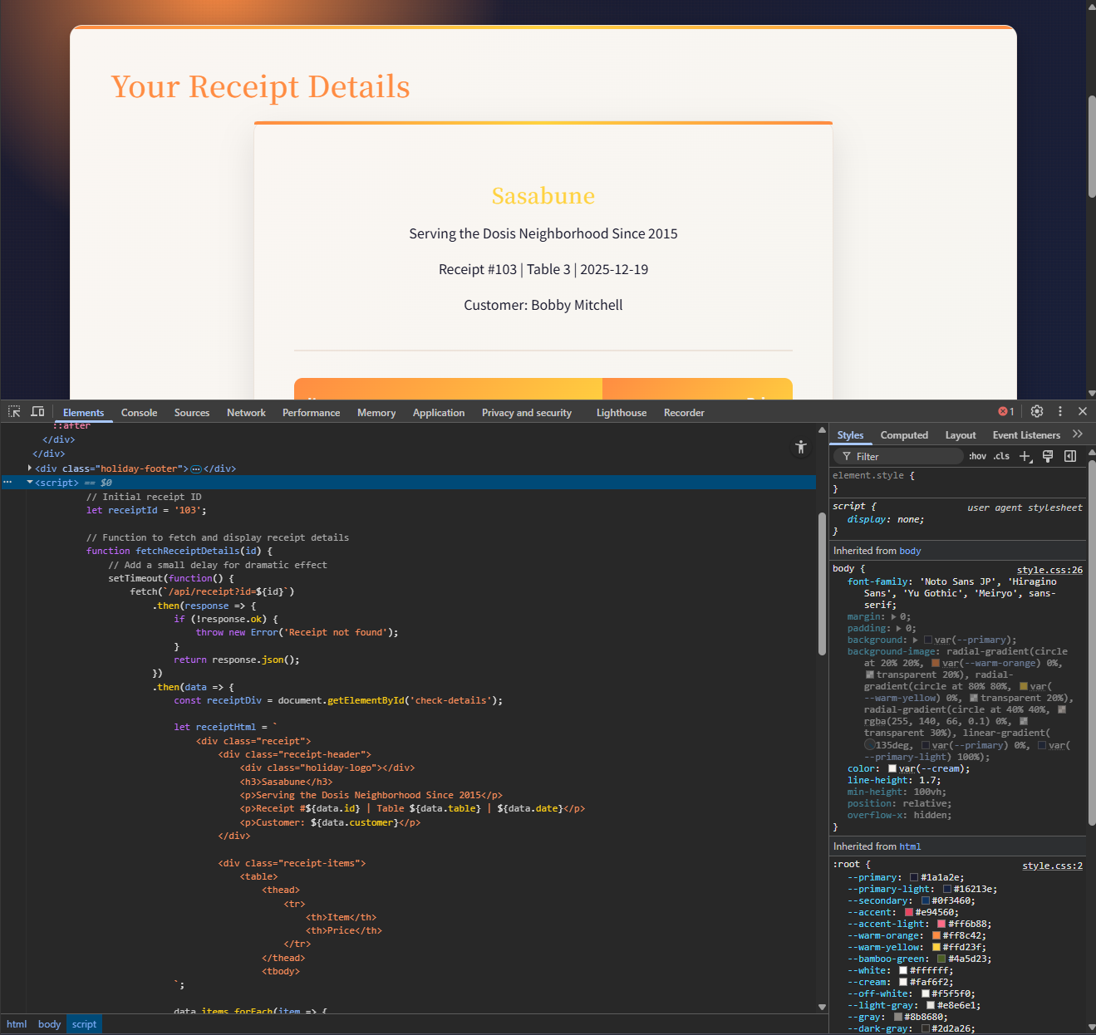The image size is (1096, 1035).
Task: Click the accessibility person icon in DOM panel
Action: 800,447
